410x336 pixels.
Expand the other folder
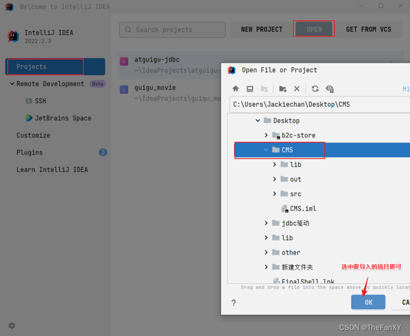point(266,252)
